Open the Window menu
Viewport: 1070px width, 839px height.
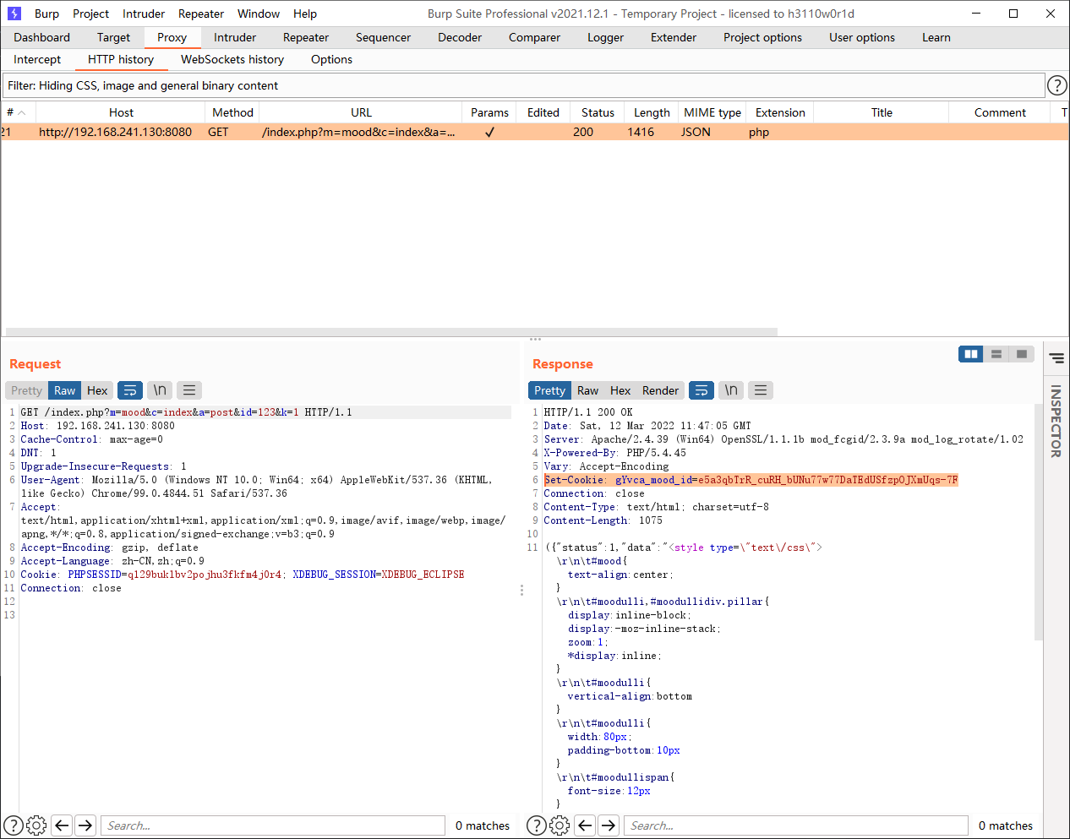coord(259,14)
